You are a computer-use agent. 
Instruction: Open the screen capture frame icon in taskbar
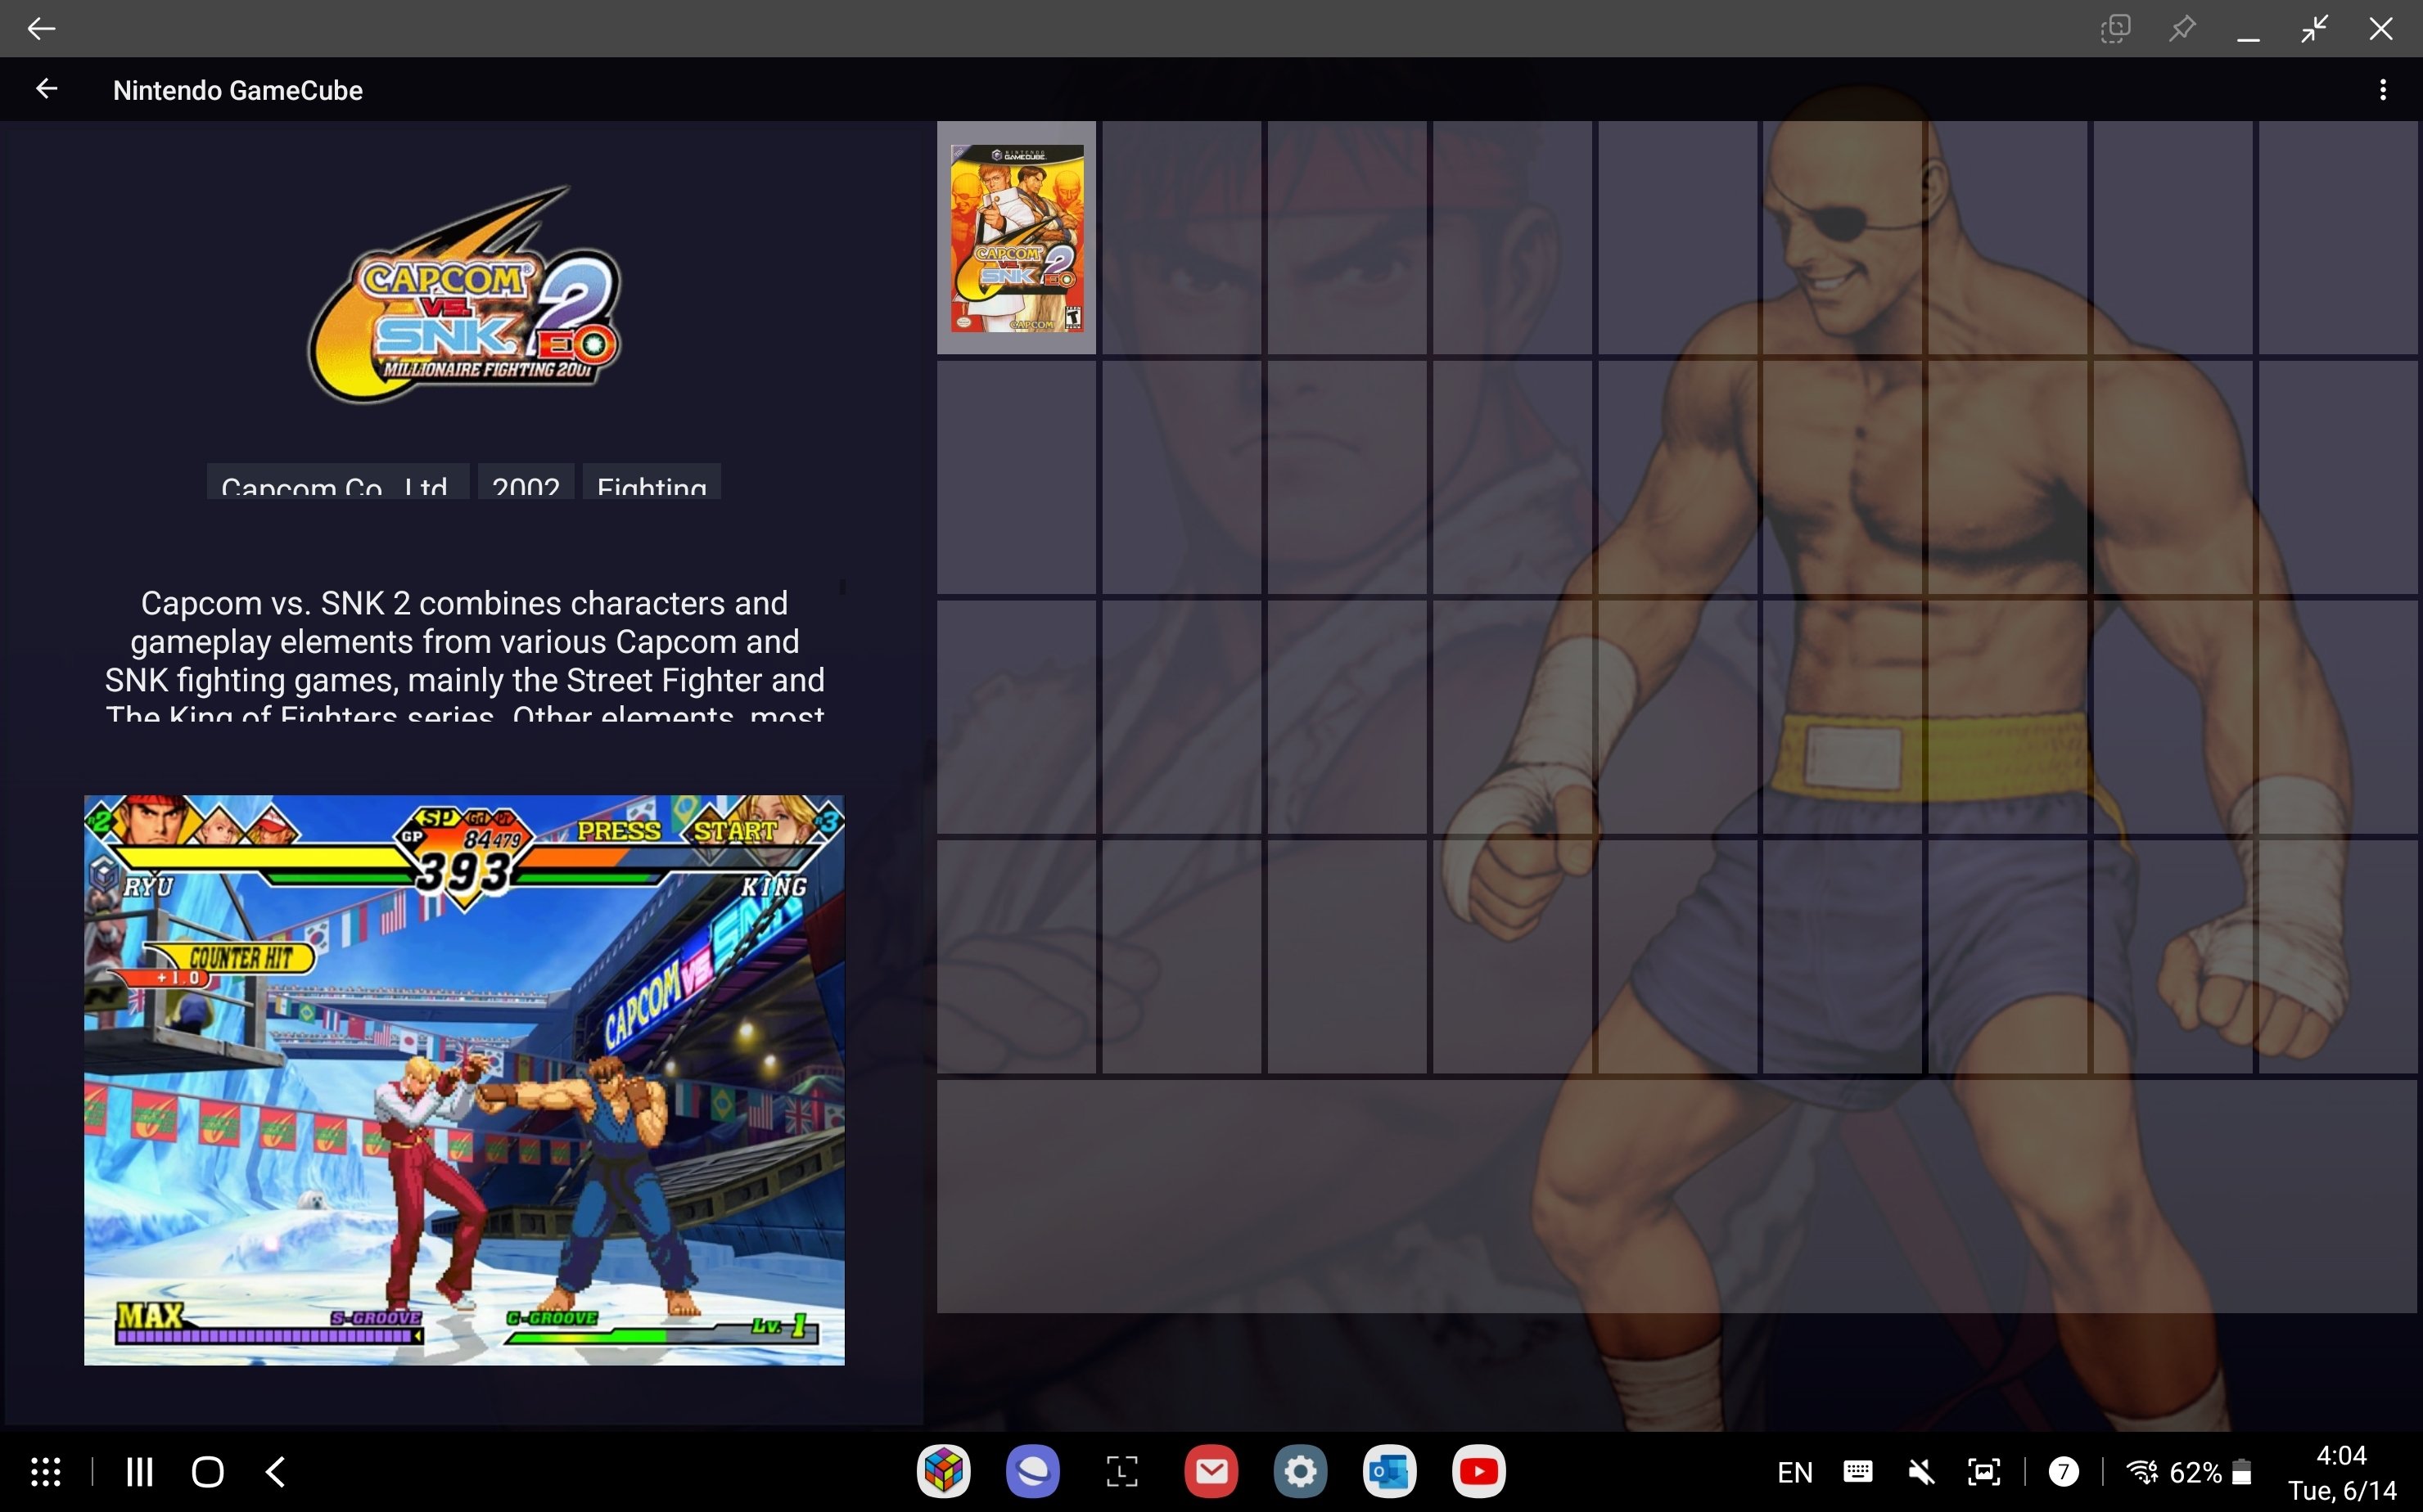coord(1121,1471)
